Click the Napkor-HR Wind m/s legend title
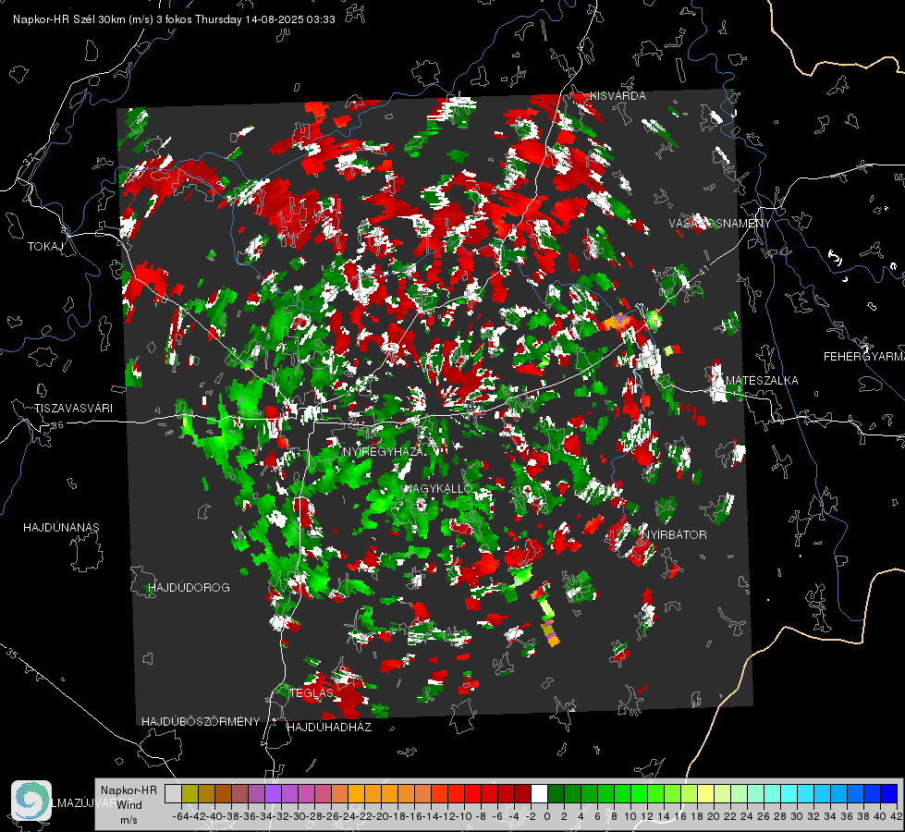The width and height of the screenshot is (905, 832). (x=128, y=805)
